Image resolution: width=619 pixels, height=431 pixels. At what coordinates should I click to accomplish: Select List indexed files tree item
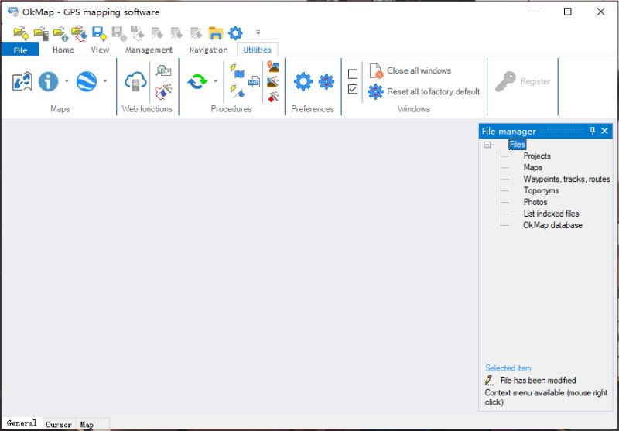[551, 214]
